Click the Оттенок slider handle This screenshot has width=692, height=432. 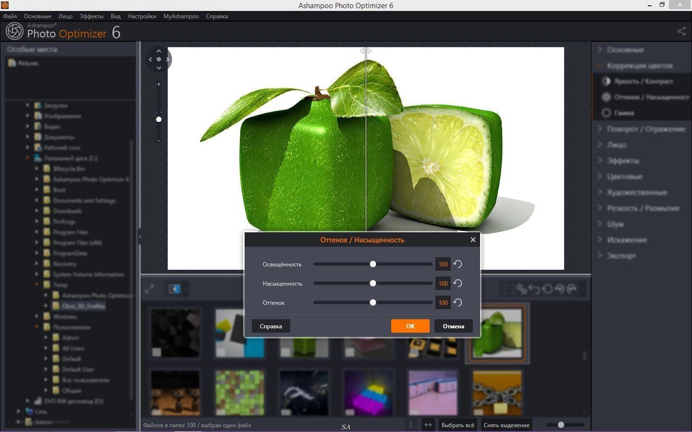coord(372,302)
